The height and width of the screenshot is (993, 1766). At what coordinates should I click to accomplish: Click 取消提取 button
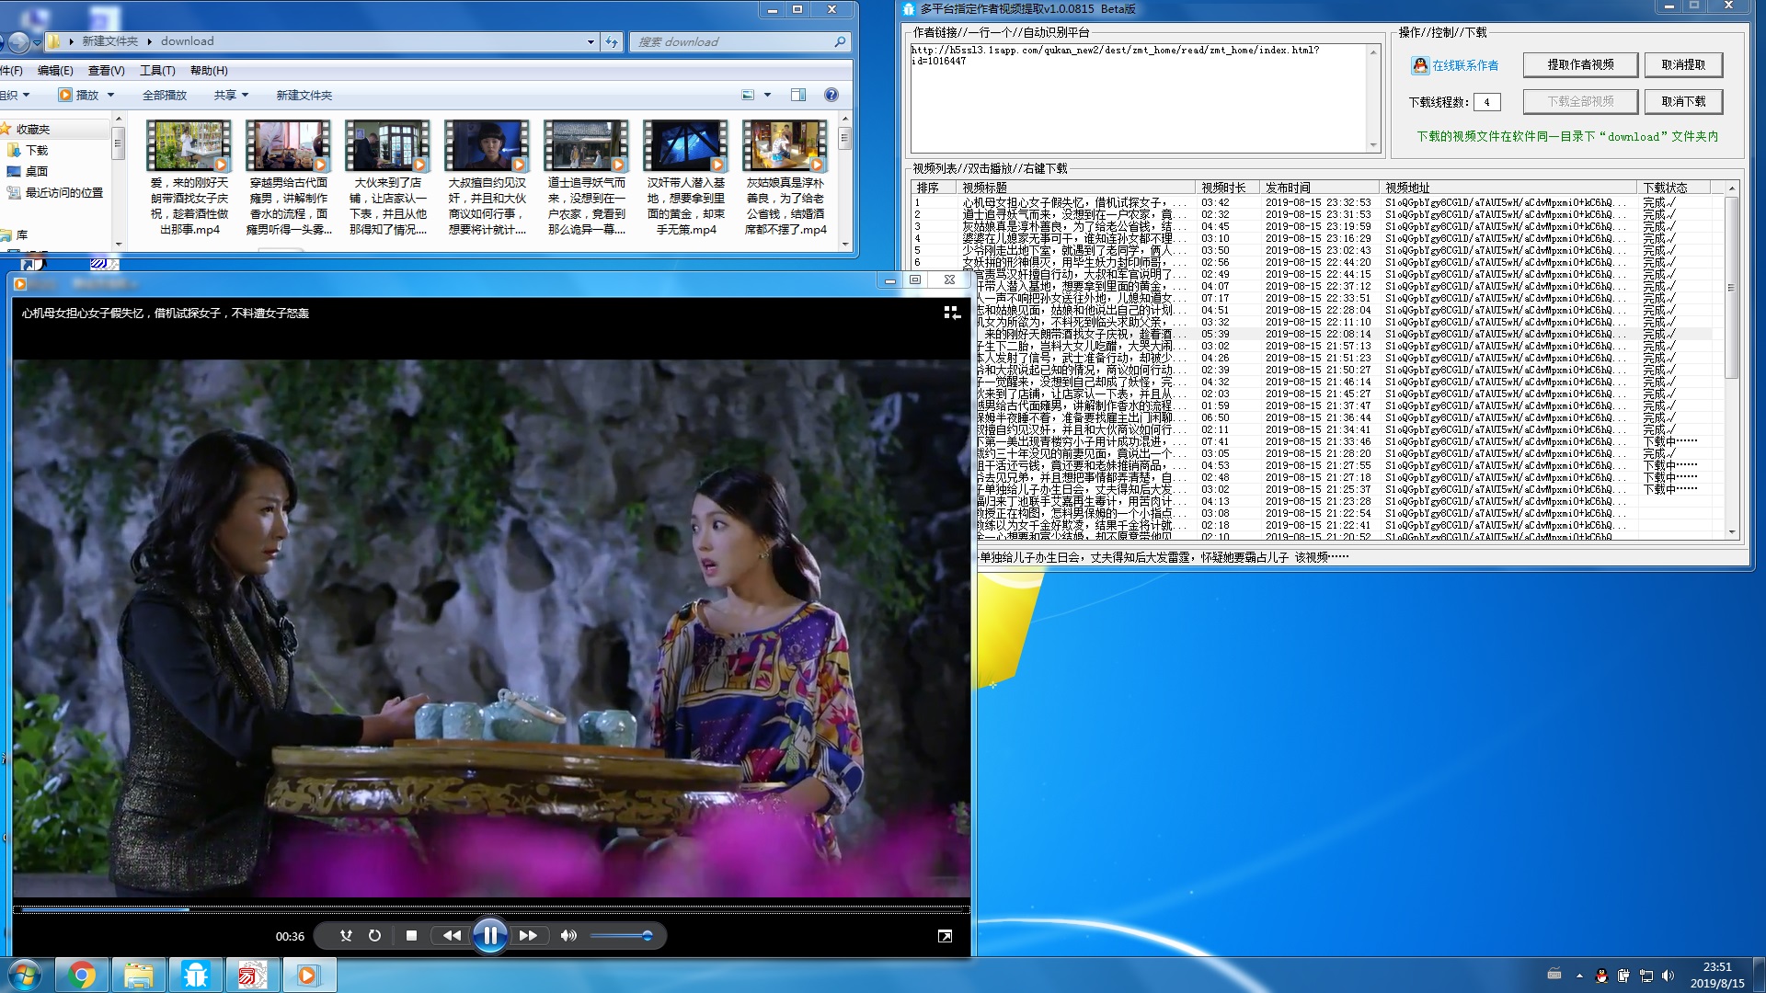[x=1683, y=64]
